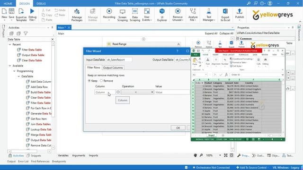Open the Imports panel tab
This screenshot has height=170, width=303.
(x=93, y=155)
